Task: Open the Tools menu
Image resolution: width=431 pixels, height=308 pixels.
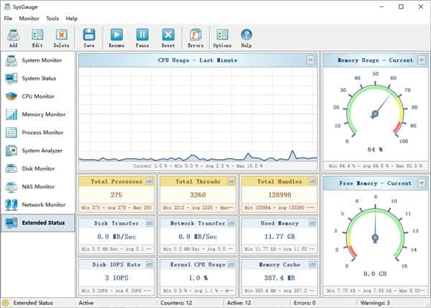Action: (x=52, y=18)
